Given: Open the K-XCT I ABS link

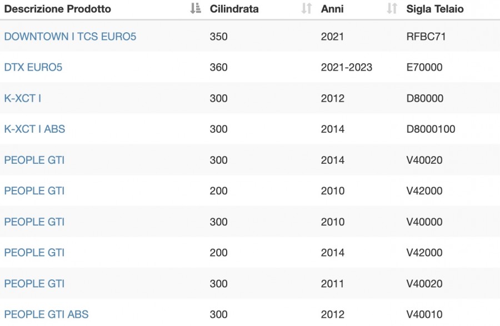Looking at the screenshot, I should coord(34,129).
